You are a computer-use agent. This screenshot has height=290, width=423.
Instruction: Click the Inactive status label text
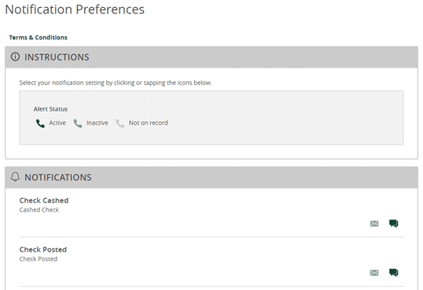pyautogui.click(x=97, y=123)
